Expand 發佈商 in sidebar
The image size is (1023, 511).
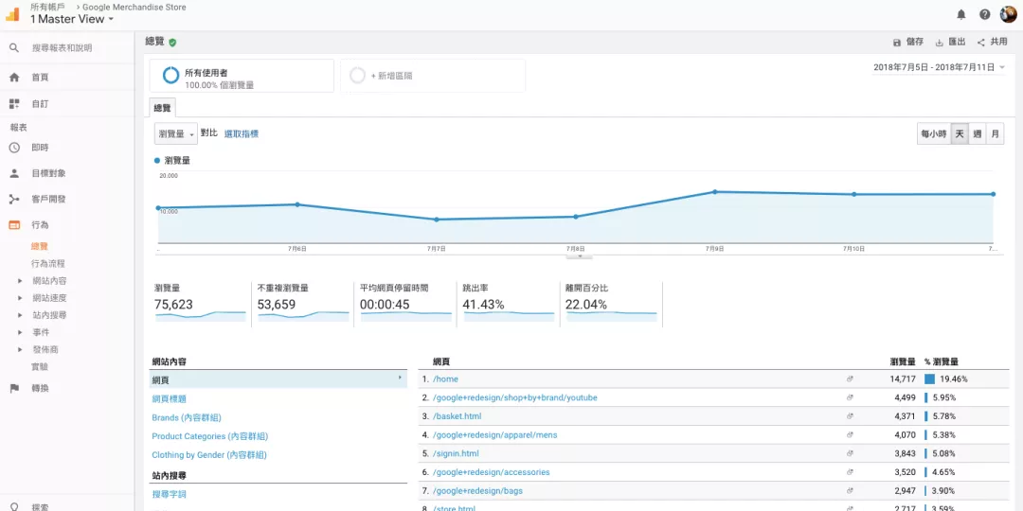(20, 349)
